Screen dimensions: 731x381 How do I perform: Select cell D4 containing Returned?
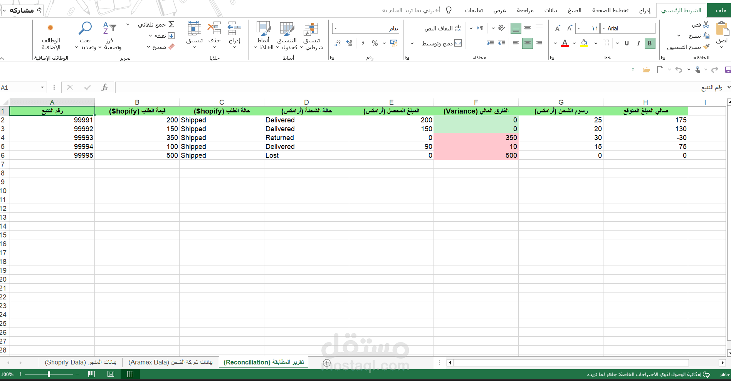click(x=306, y=137)
